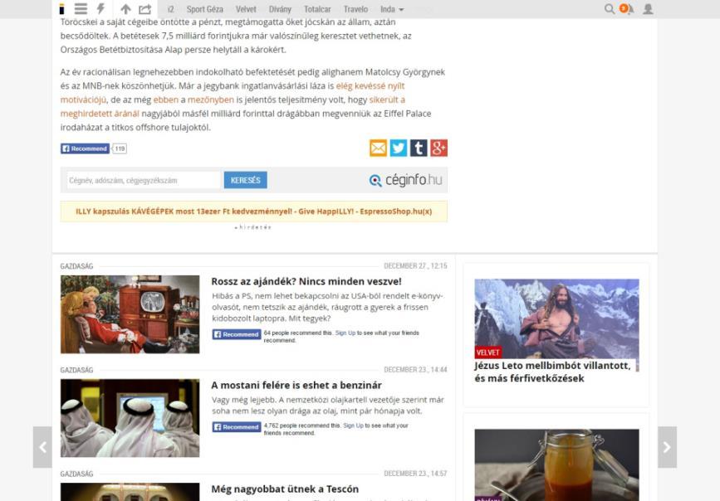Open the orange notifications bell

(x=627, y=9)
